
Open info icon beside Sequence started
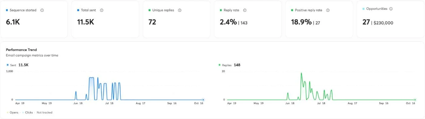42,10
